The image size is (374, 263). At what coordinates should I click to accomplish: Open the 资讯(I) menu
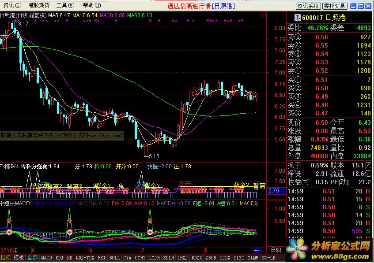pyautogui.click(x=12, y=5)
